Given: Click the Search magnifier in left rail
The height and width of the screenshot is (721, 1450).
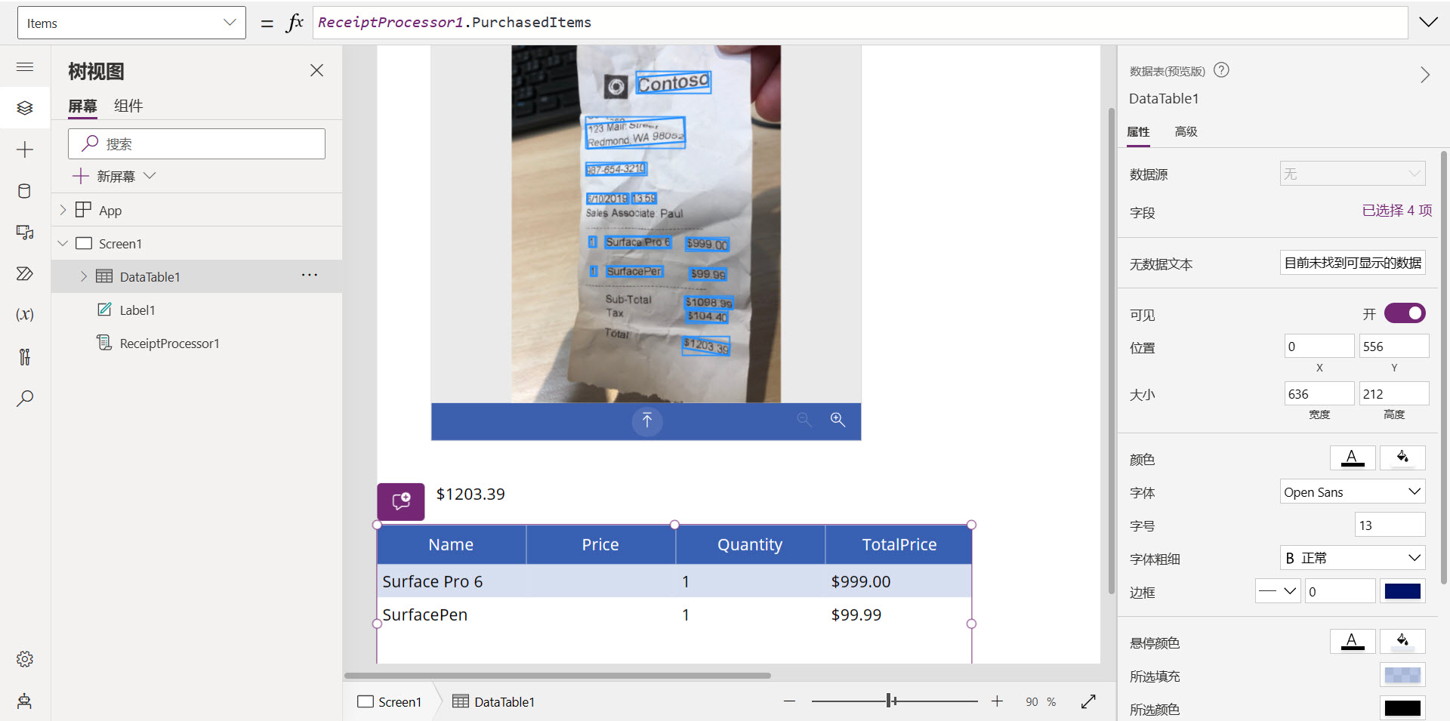Looking at the screenshot, I should pos(25,398).
